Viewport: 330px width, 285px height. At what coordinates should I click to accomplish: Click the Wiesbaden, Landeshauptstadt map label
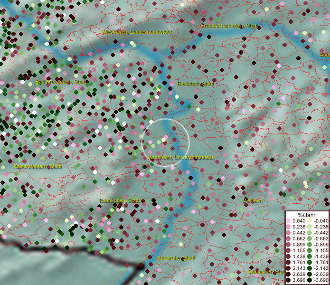pyautogui.click(x=137, y=32)
